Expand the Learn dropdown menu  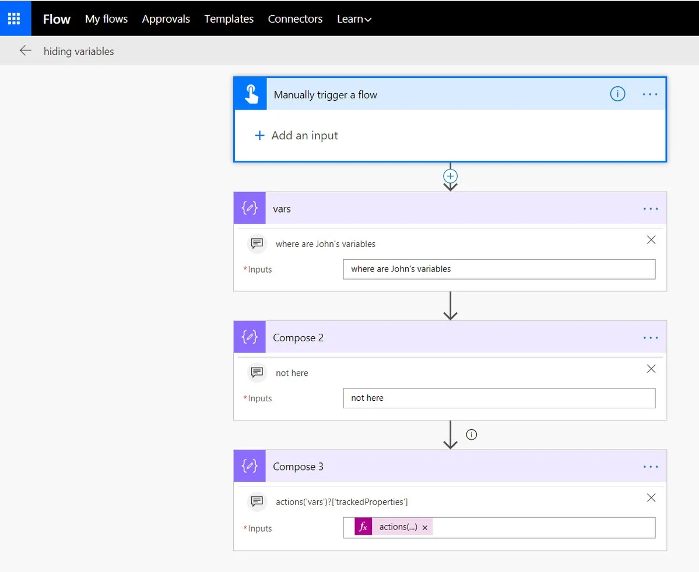[354, 19]
